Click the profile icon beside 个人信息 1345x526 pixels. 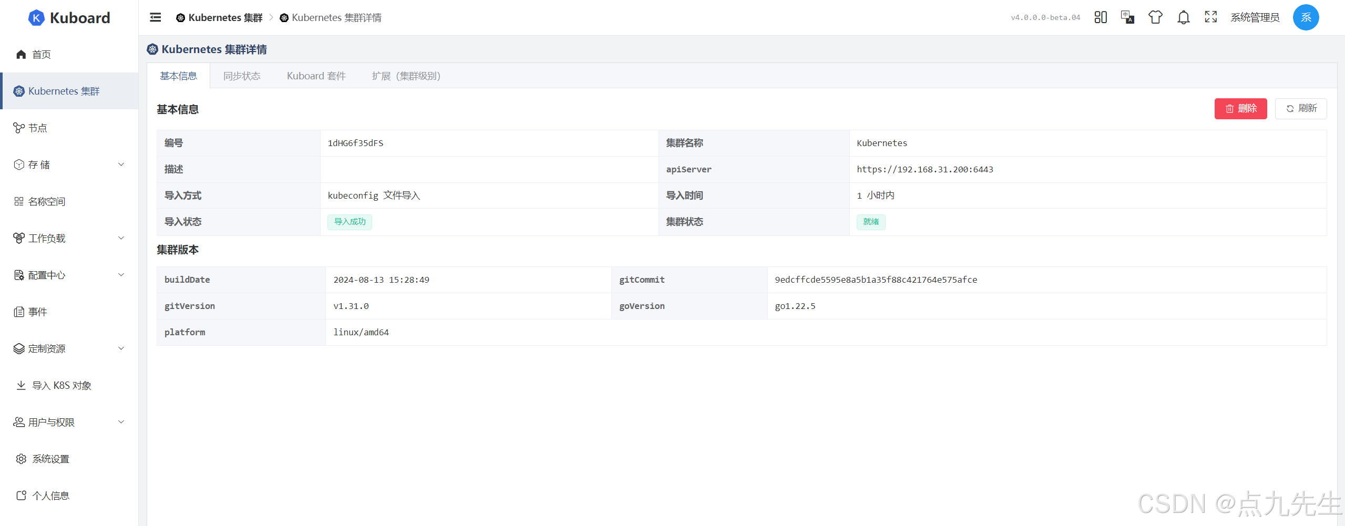coord(21,496)
